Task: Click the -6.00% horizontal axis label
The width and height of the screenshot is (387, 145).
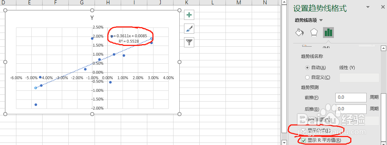Action: (16, 78)
